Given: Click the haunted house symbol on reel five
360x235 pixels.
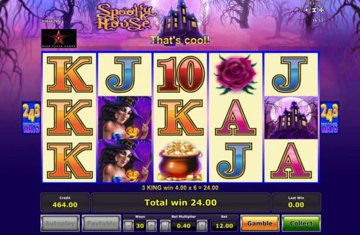Looking at the screenshot, I should pos(291,118).
